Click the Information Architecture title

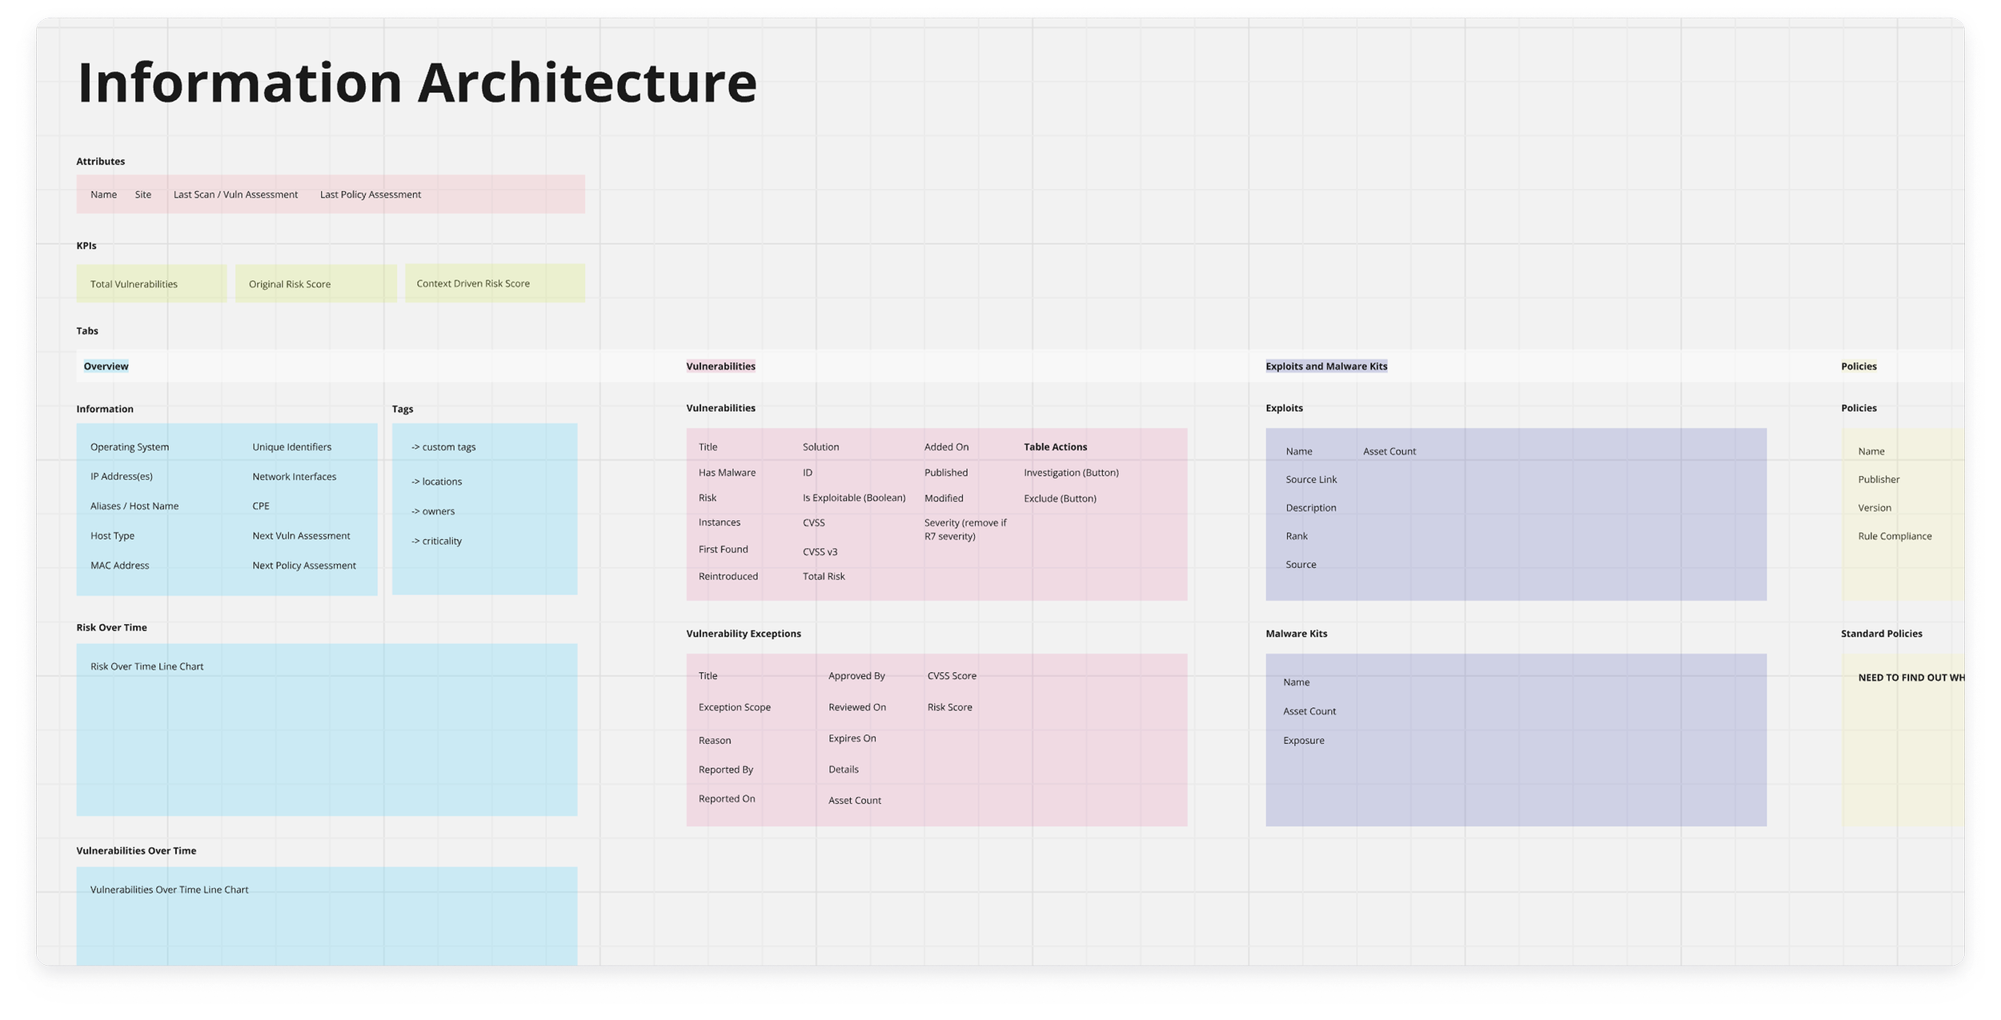click(x=416, y=82)
